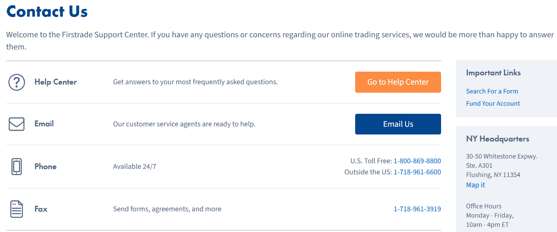Click the Map it link
The height and width of the screenshot is (232, 557).
point(476,185)
